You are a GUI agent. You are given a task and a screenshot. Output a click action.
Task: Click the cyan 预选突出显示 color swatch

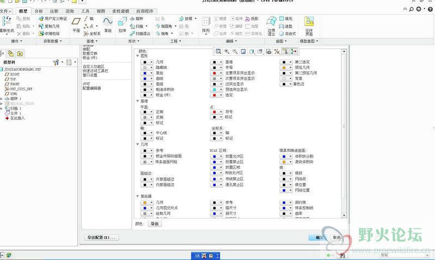[x=215, y=90]
